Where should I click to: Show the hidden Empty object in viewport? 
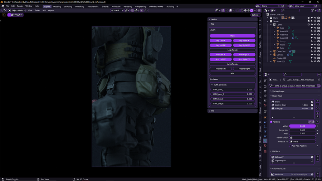pyautogui.click(x=315, y=41)
